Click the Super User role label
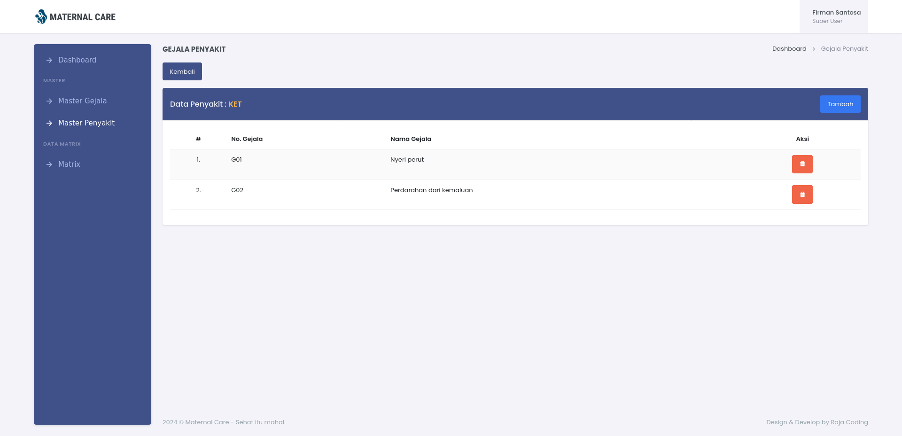Viewport: 902px width, 436px height. tap(827, 21)
